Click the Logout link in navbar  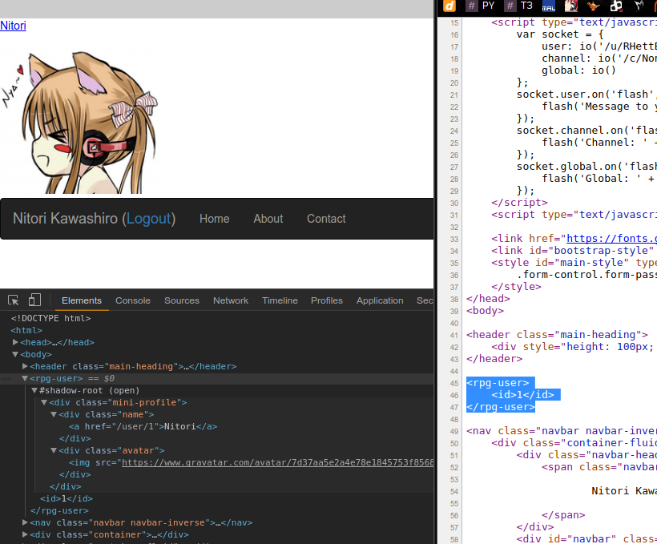[148, 219]
